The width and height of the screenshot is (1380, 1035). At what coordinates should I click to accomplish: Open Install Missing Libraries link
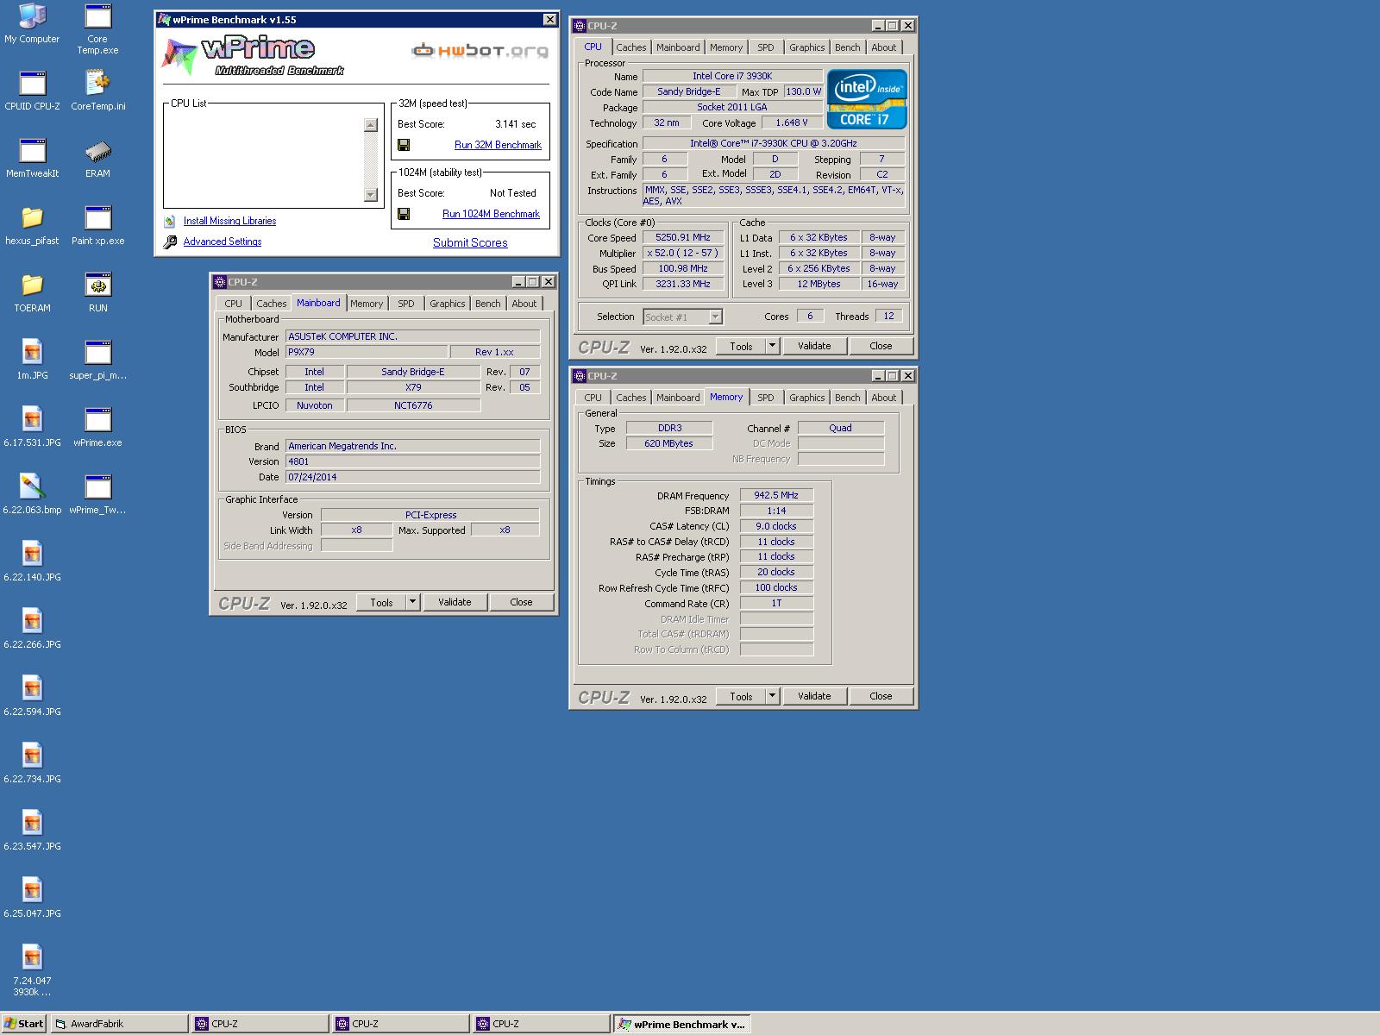click(x=229, y=221)
